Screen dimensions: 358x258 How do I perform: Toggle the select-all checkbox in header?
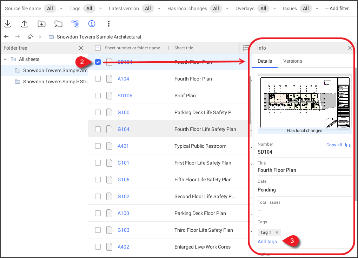(98, 48)
